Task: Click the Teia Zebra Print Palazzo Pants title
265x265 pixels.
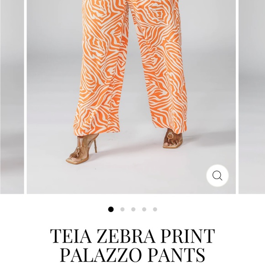Action: (132, 245)
